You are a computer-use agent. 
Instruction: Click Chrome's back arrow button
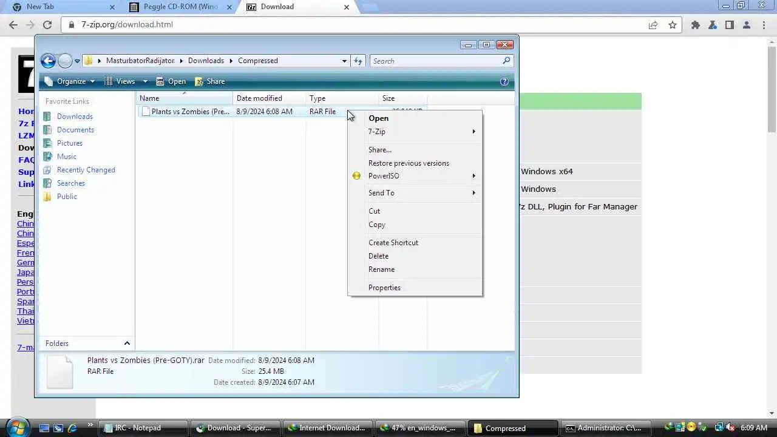click(x=13, y=25)
